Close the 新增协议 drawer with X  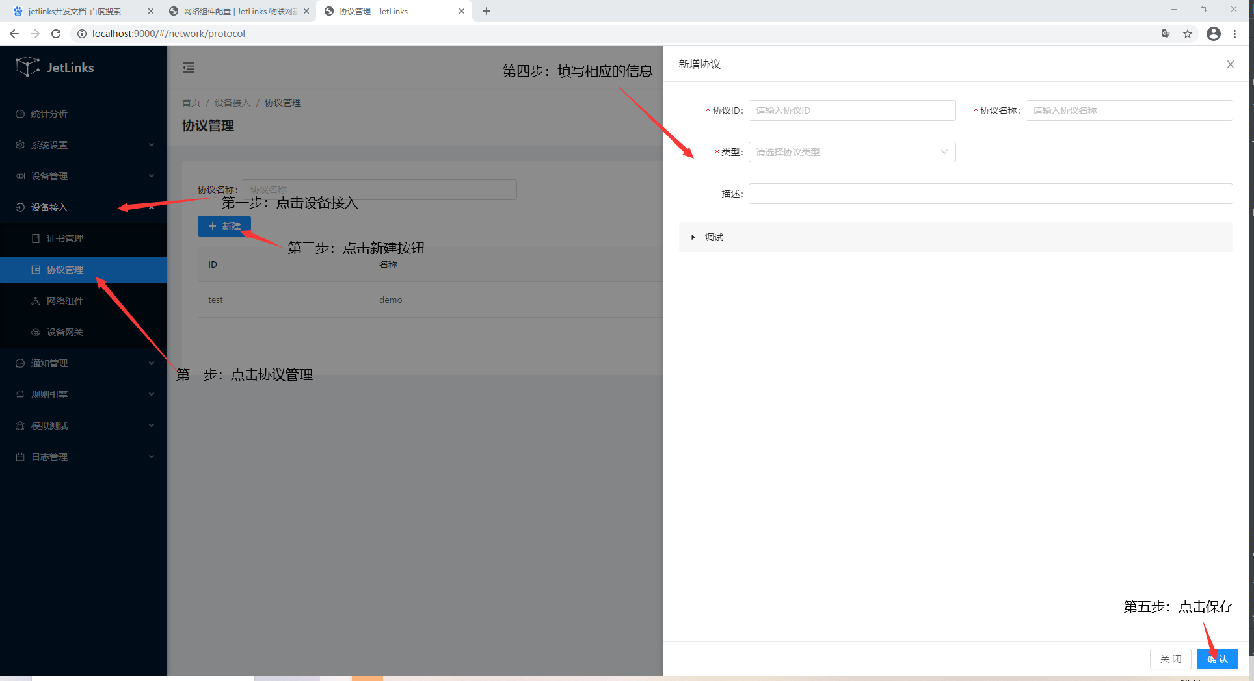coord(1230,64)
